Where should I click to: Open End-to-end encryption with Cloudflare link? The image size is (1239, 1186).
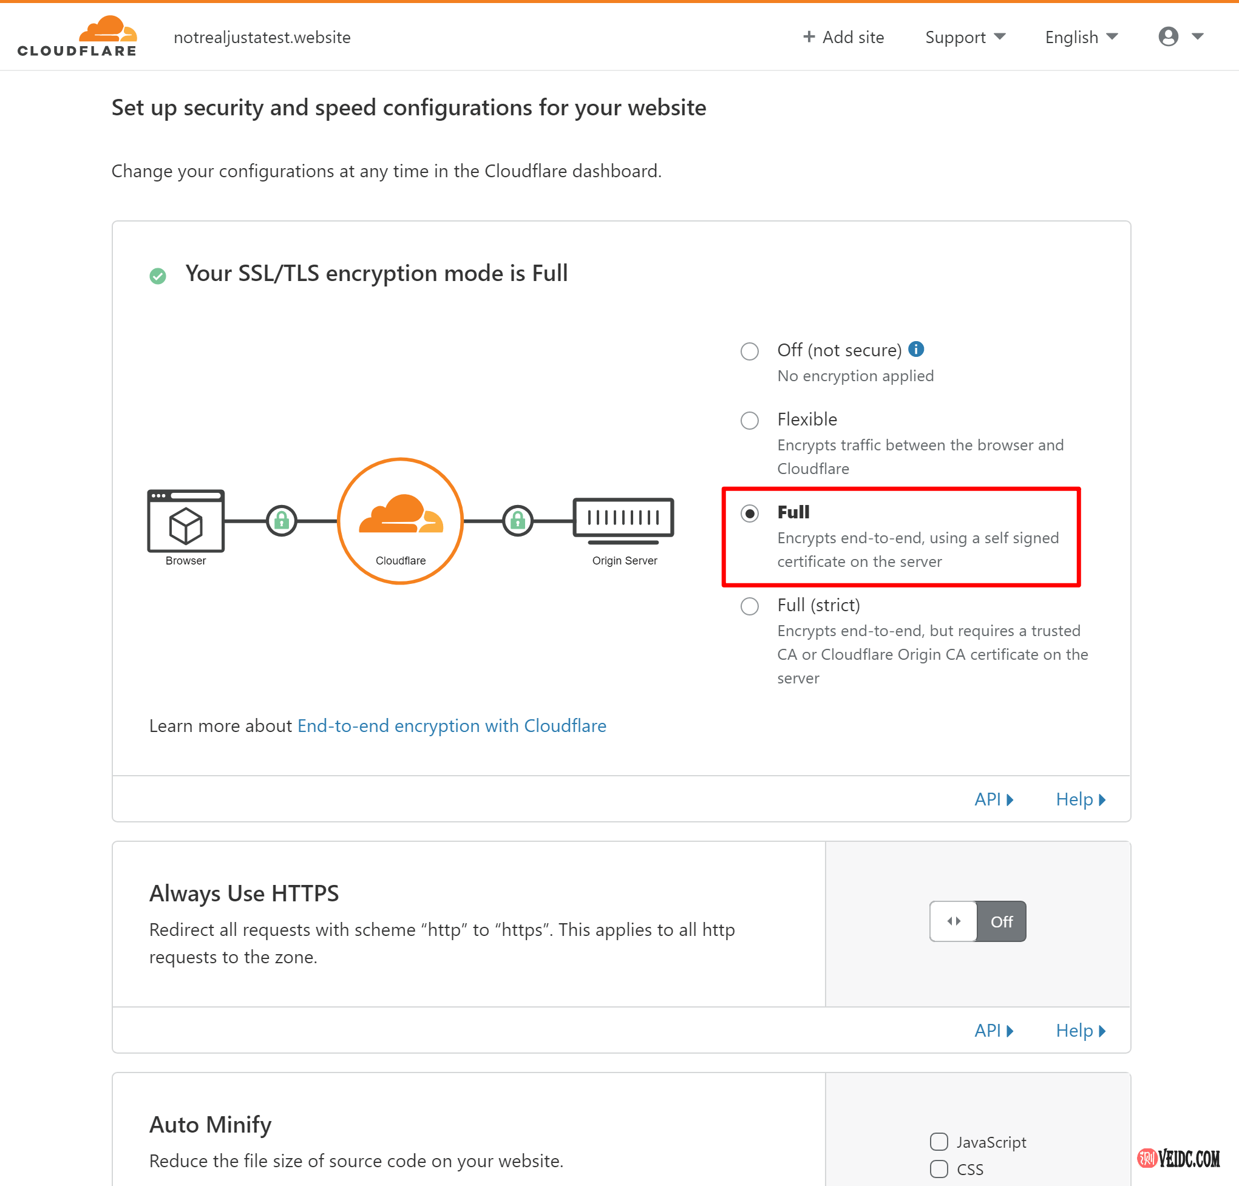point(452,726)
